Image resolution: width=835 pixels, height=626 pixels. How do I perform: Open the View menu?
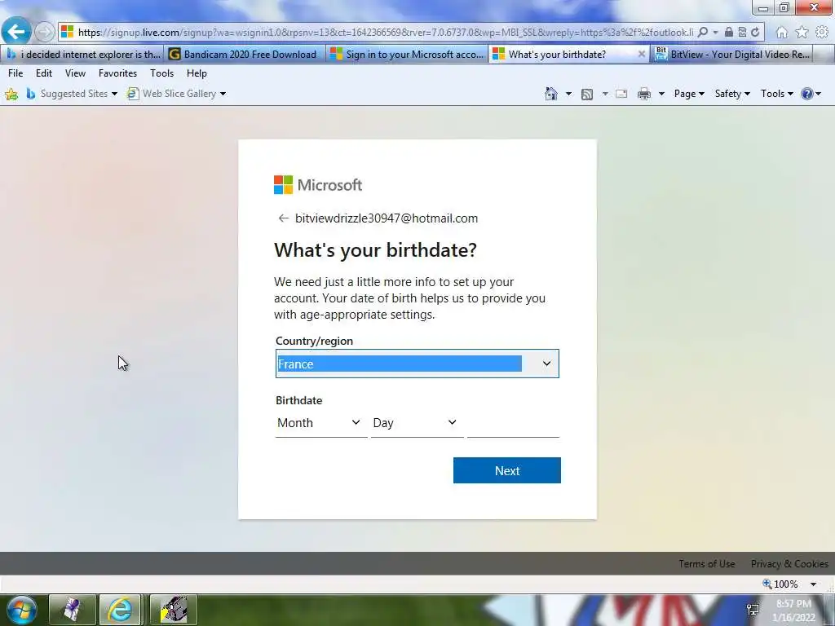point(75,73)
